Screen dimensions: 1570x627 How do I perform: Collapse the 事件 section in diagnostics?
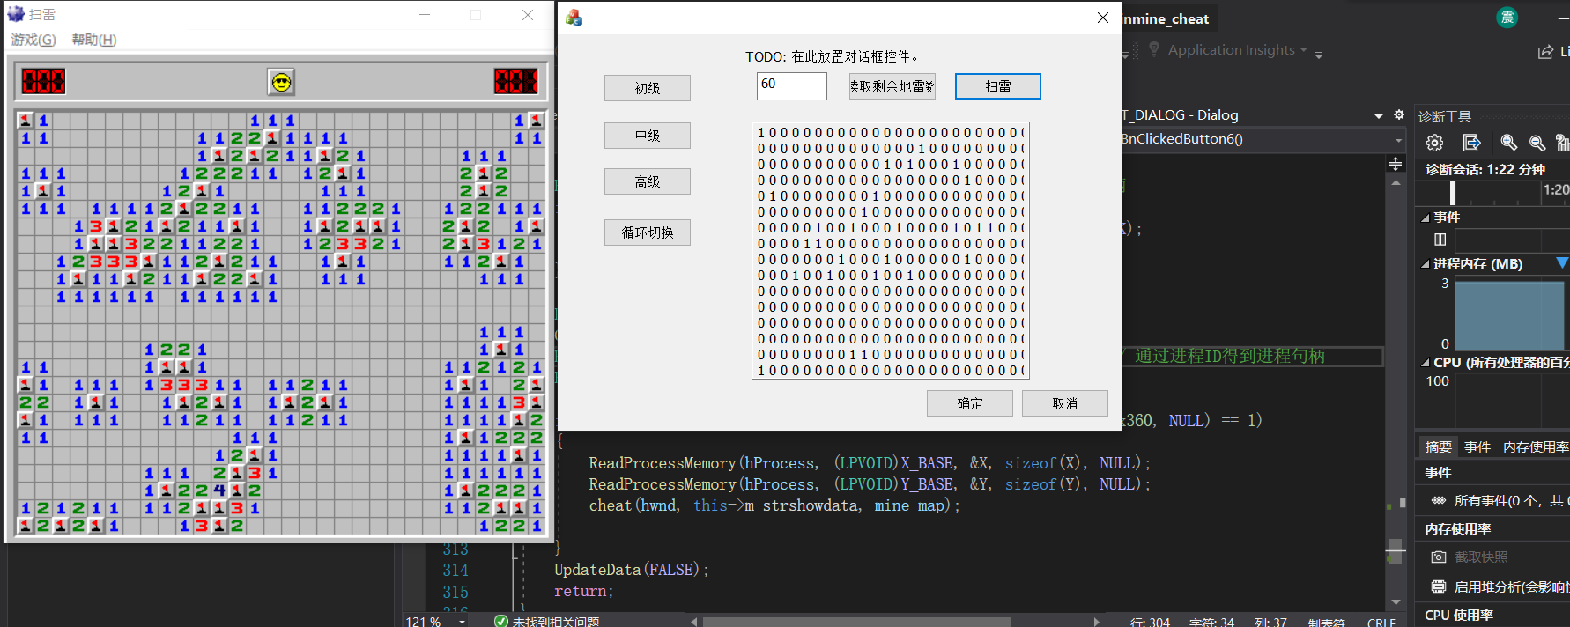[x=1426, y=218]
